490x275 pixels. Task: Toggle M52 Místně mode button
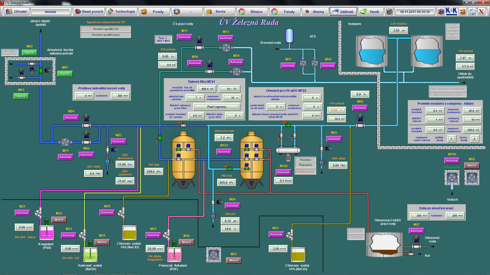pos(472,166)
